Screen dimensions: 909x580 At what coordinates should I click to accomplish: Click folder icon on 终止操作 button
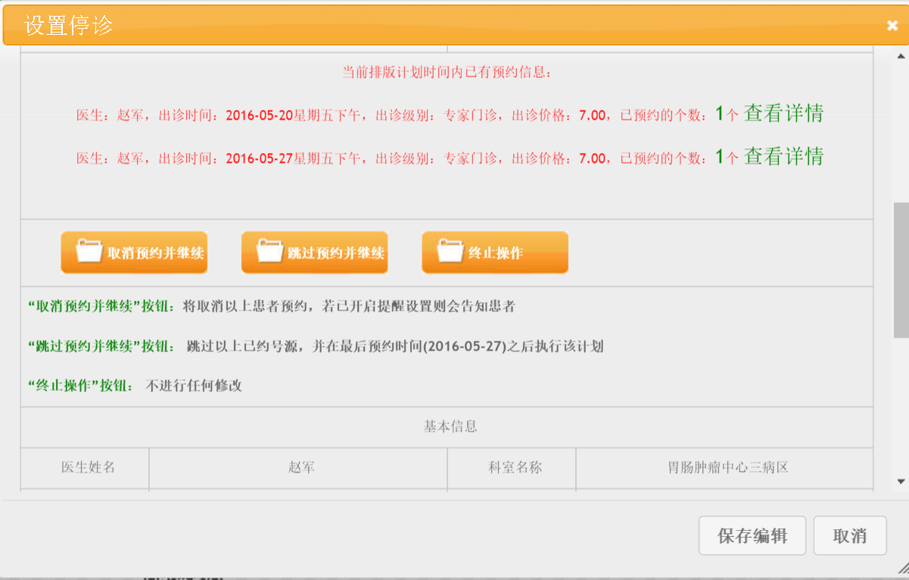pos(450,251)
